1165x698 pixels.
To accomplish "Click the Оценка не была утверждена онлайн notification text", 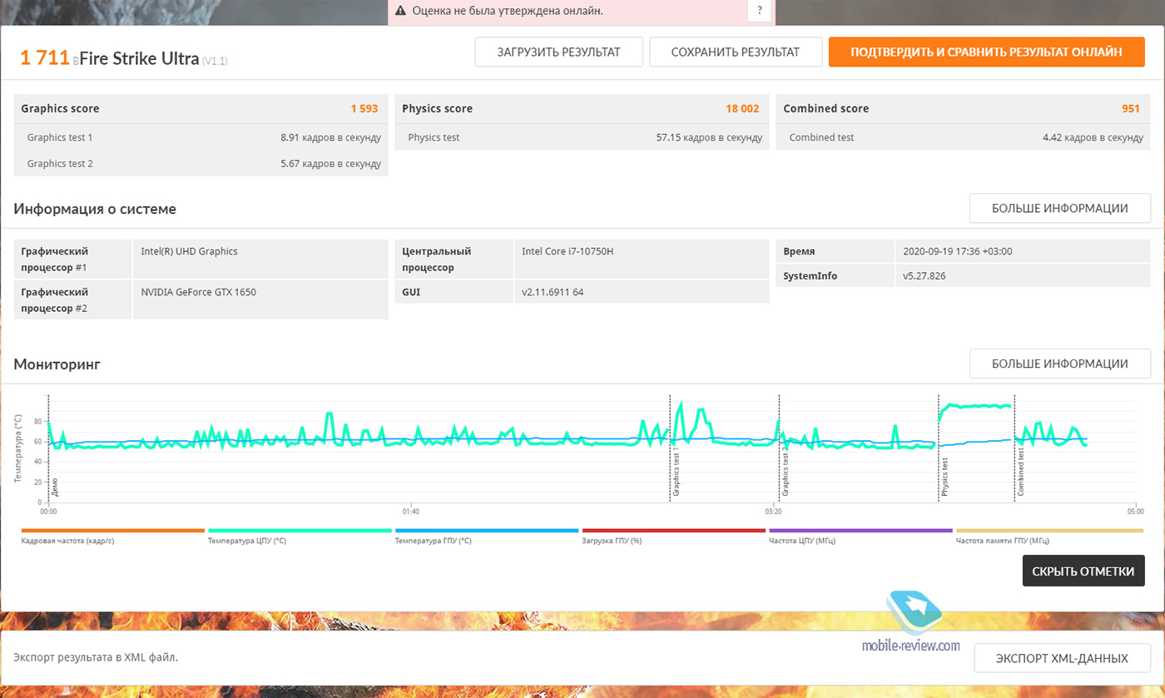I will click(508, 11).
